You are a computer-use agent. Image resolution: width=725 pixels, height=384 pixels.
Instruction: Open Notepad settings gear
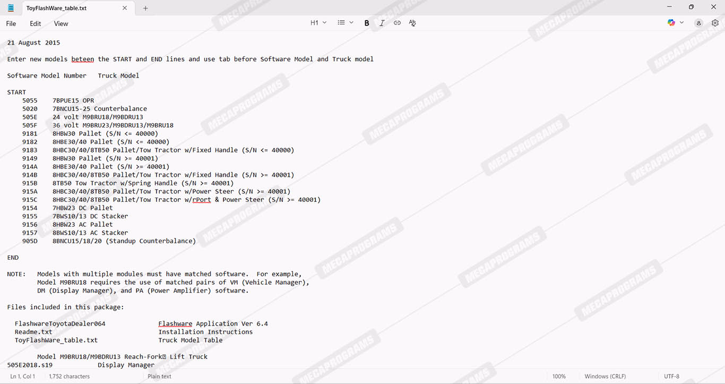pos(715,23)
